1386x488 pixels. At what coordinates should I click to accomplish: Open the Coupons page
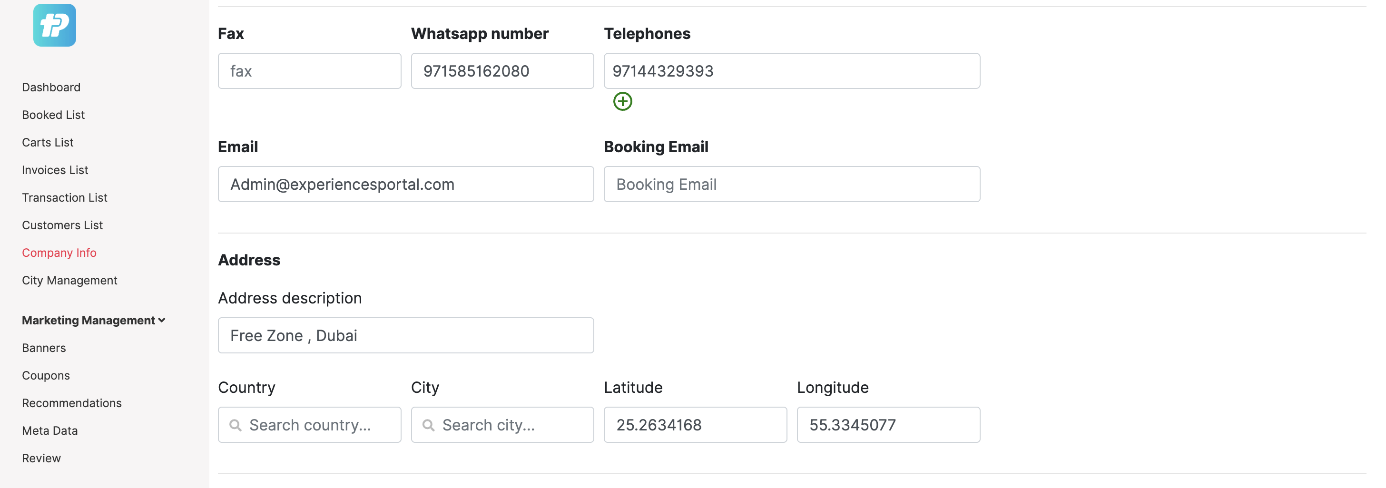[x=46, y=375]
